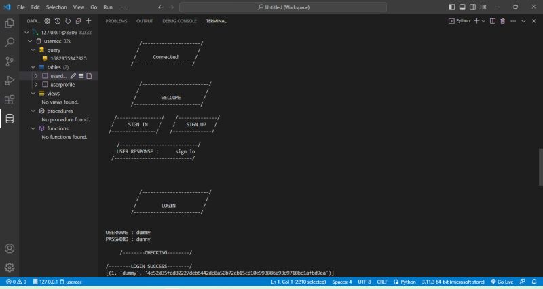This screenshot has width=543, height=289.
Task: Click the Untitled (Workspace) search box
Action: click(283, 7)
